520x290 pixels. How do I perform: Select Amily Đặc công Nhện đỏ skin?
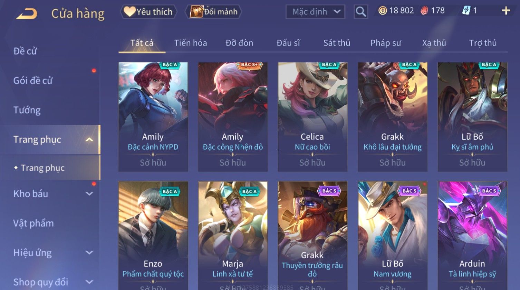pos(233,117)
